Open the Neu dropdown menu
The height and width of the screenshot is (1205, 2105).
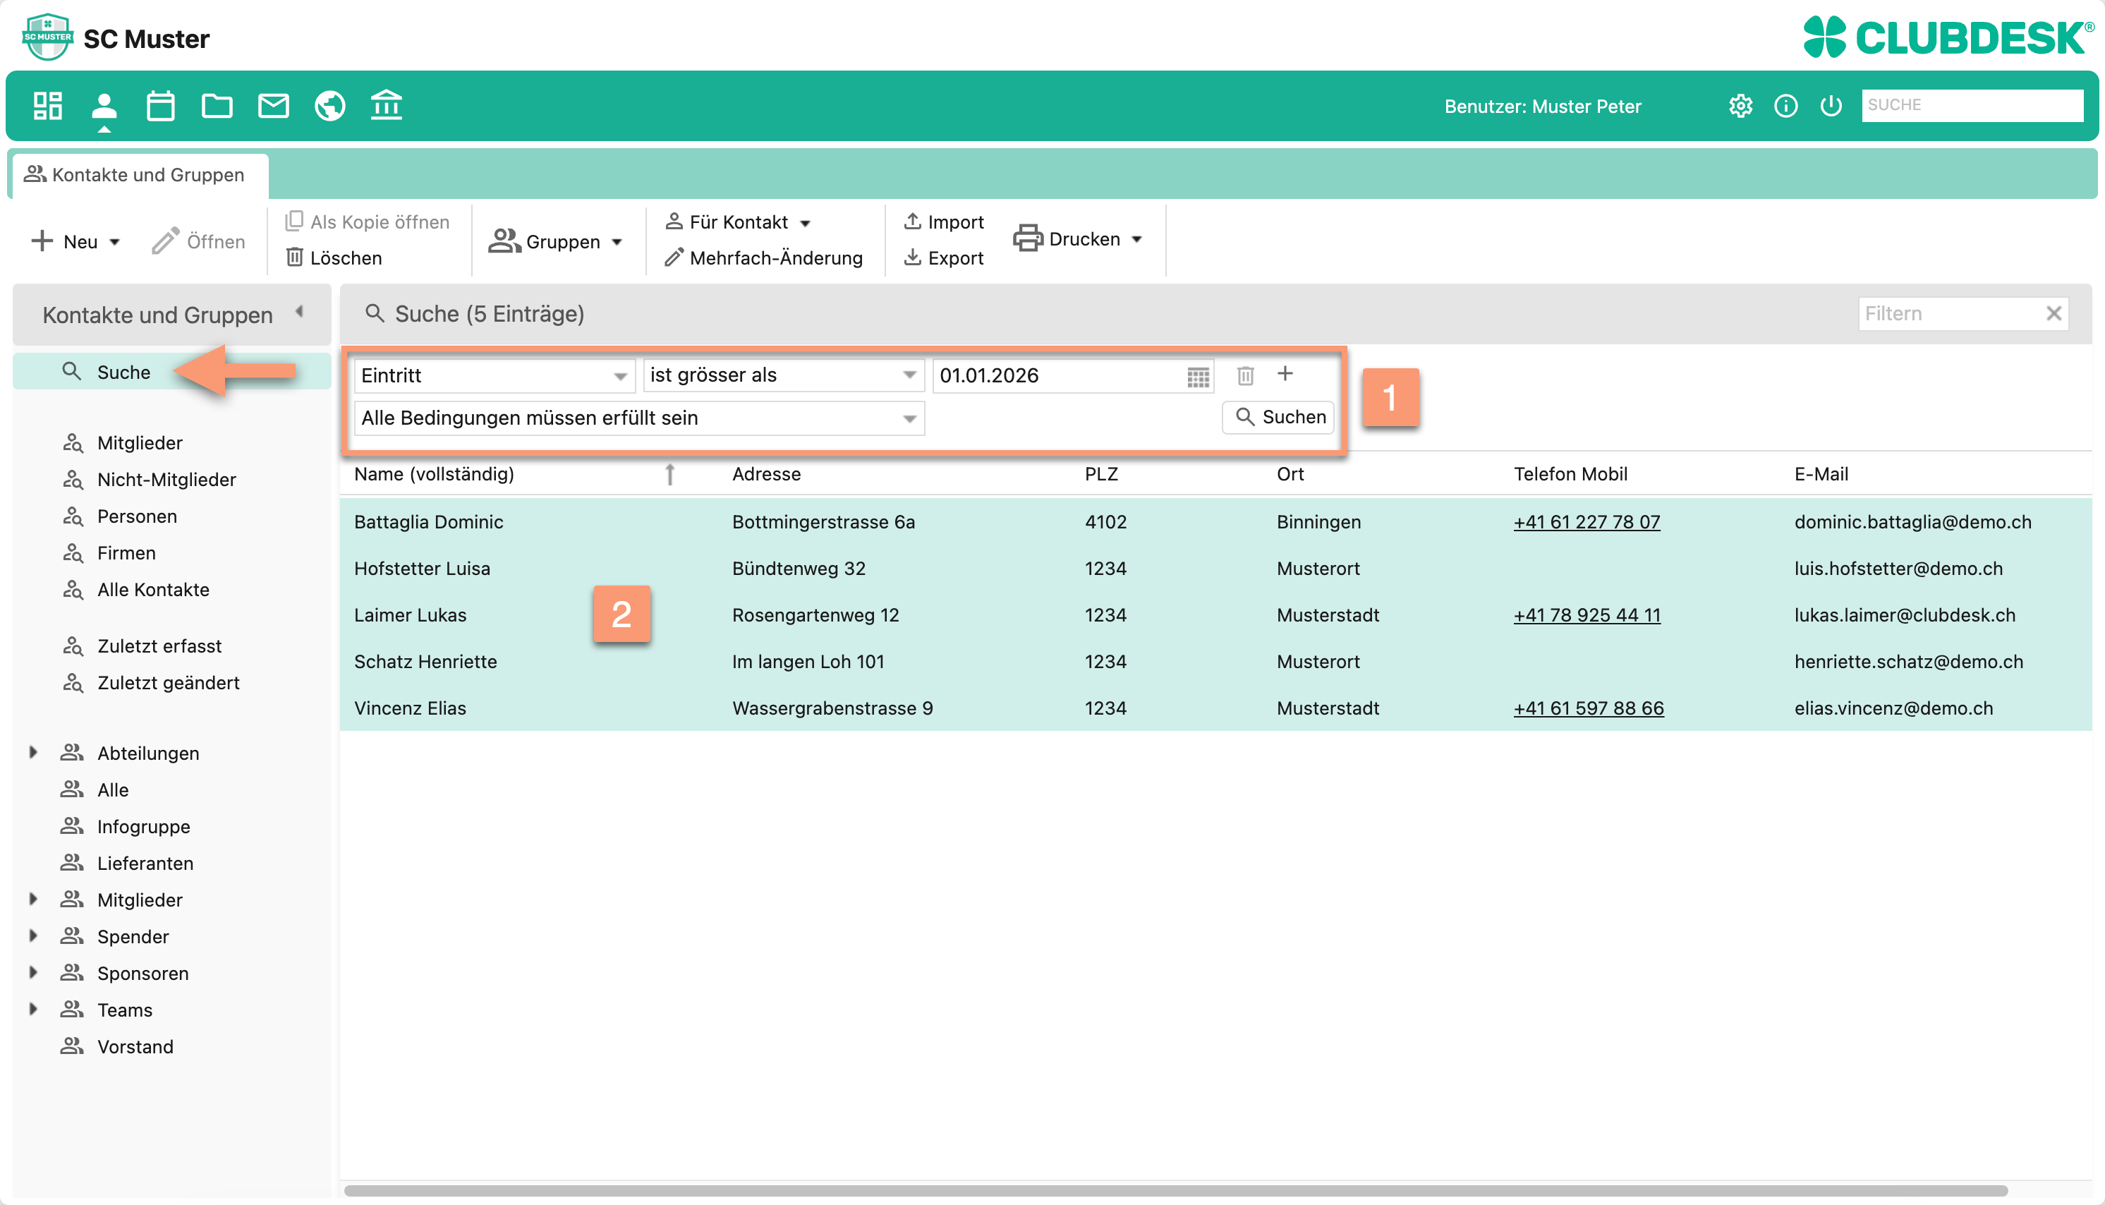coord(77,242)
